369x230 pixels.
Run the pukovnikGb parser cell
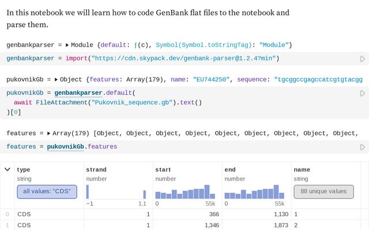click(362, 93)
